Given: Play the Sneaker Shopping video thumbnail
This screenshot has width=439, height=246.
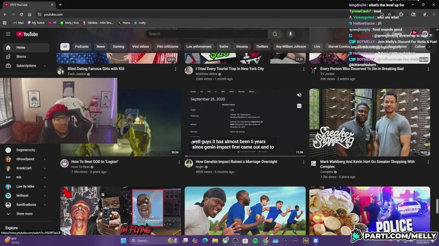Looking at the screenshot, I should [x=370, y=123].
